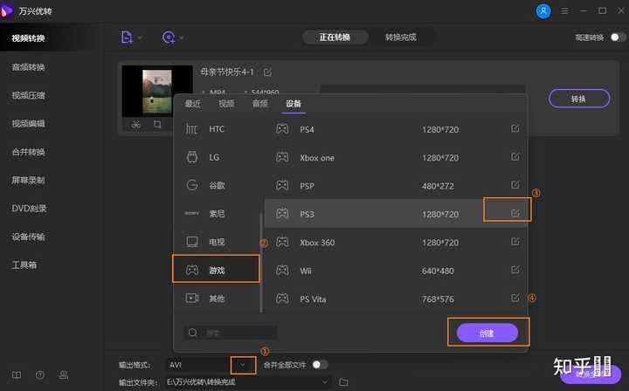Click the device category list scrollbar
Viewport: 629px width, 391px height.
(x=261, y=263)
